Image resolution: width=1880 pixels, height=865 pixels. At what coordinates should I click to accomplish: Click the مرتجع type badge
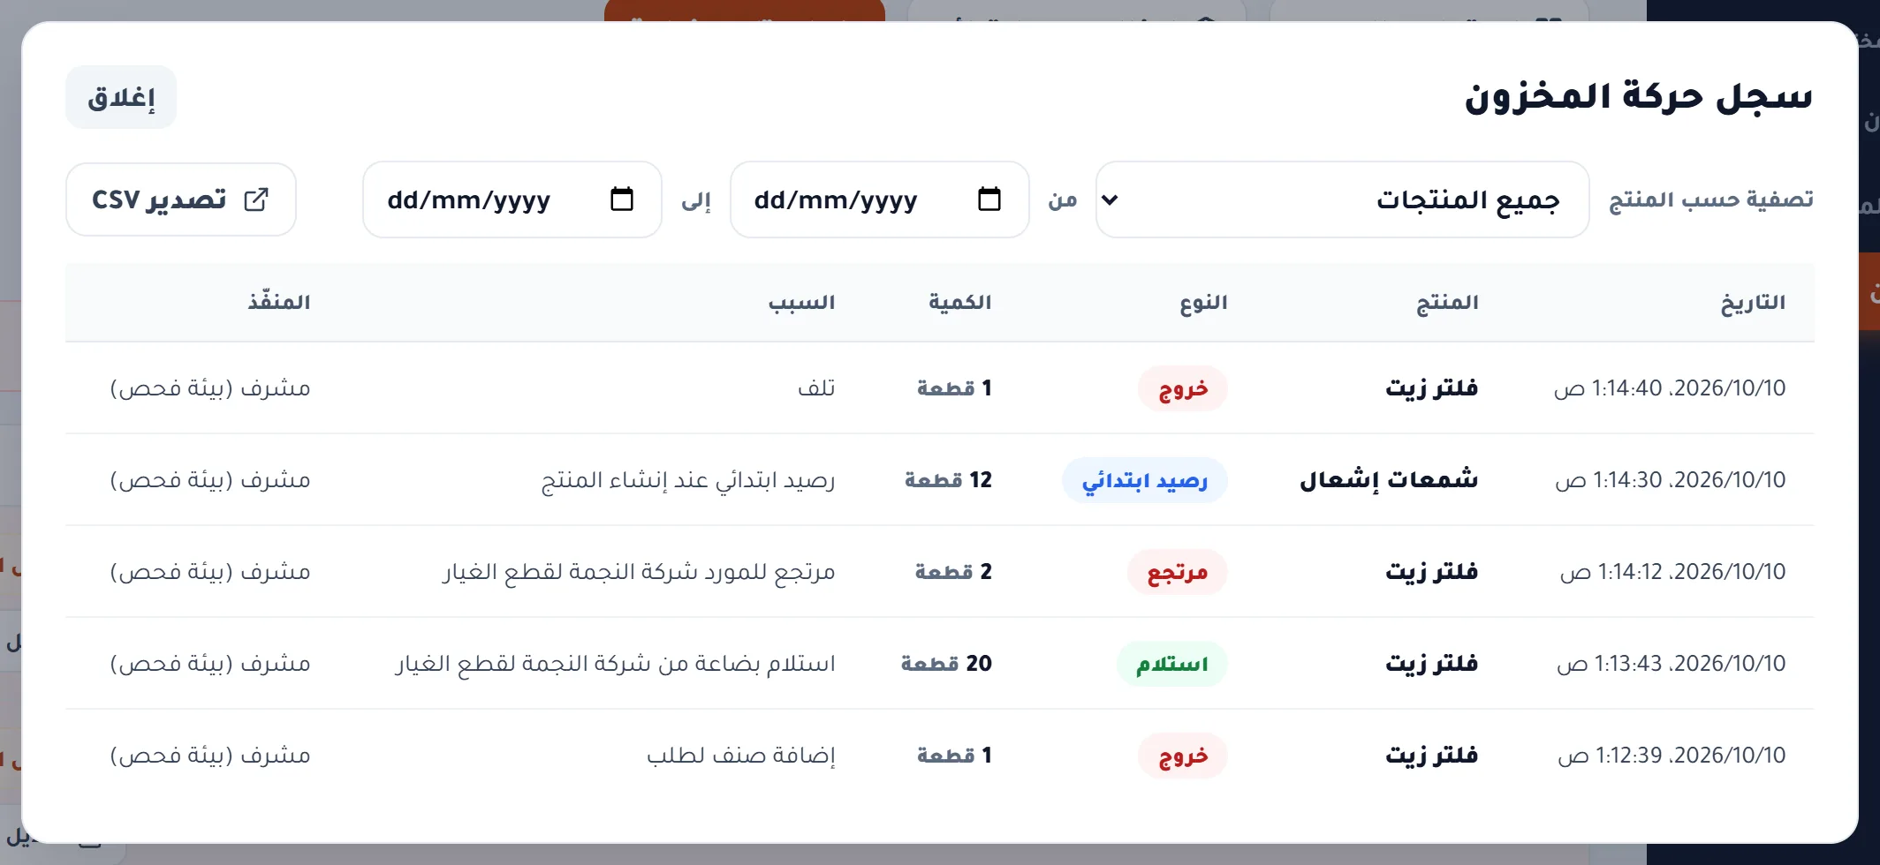[x=1178, y=572]
